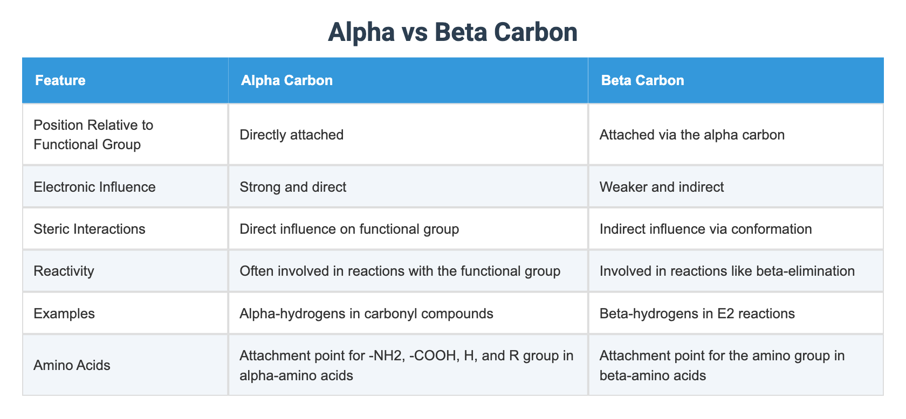The width and height of the screenshot is (906, 419).
Task: Click the Position Relative to Functional Group cell
Action: tap(125, 134)
